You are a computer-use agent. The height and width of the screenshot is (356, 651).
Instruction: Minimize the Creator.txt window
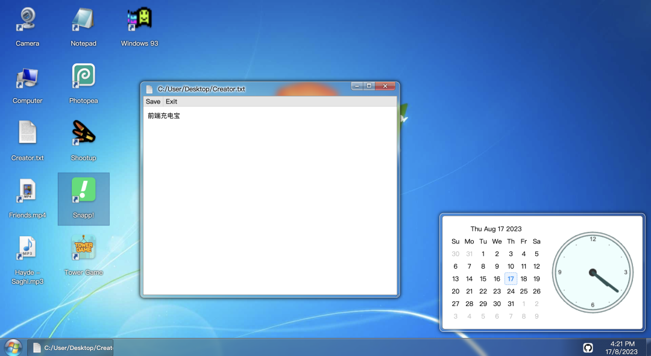pyautogui.click(x=357, y=86)
